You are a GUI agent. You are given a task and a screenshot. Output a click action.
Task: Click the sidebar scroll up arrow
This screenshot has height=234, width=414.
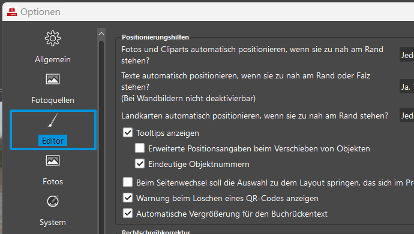coord(101,34)
